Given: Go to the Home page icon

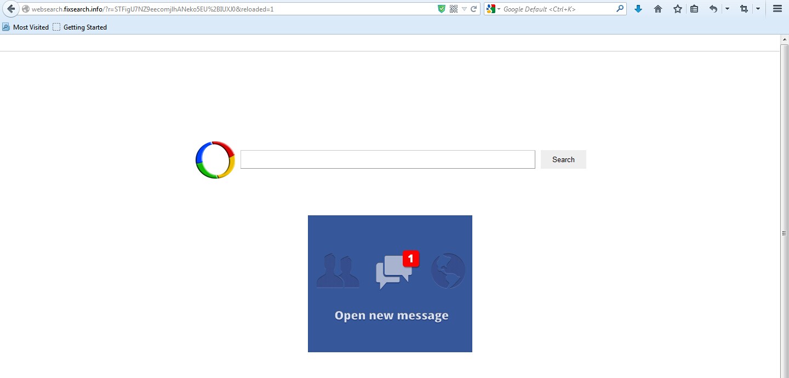Looking at the screenshot, I should point(658,9).
